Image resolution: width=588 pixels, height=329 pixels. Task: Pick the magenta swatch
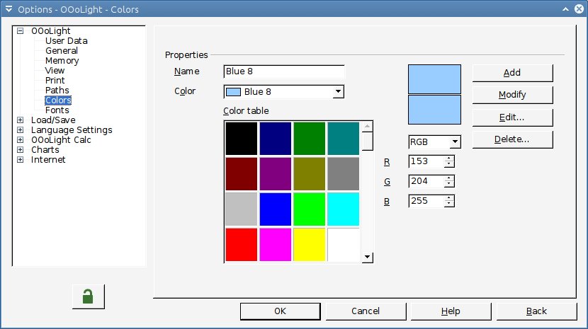tap(276, 245)
